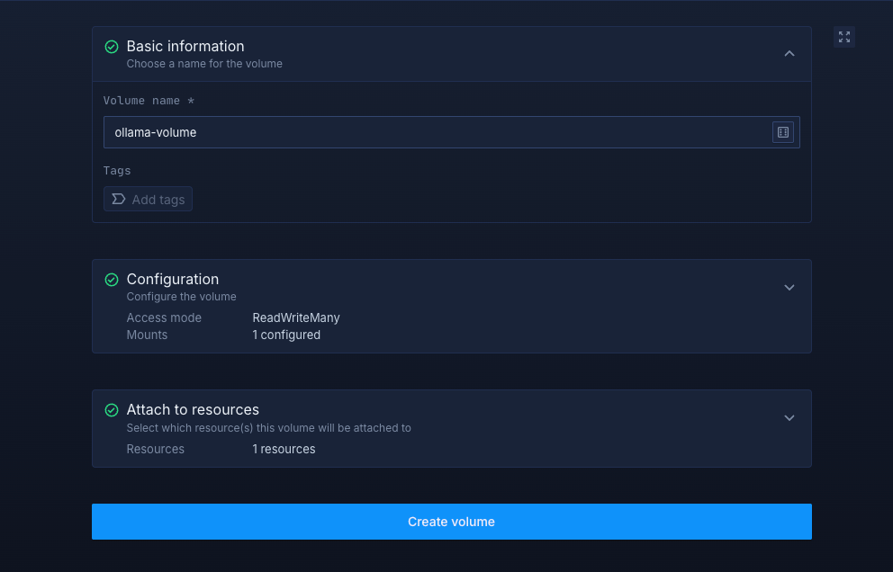Click the fullscreen expand icon
This screenshot has width=893, height=572.
(843, 37)
